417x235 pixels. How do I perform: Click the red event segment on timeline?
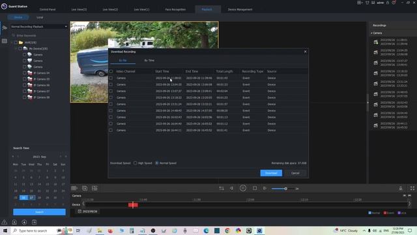pos(133,204)
